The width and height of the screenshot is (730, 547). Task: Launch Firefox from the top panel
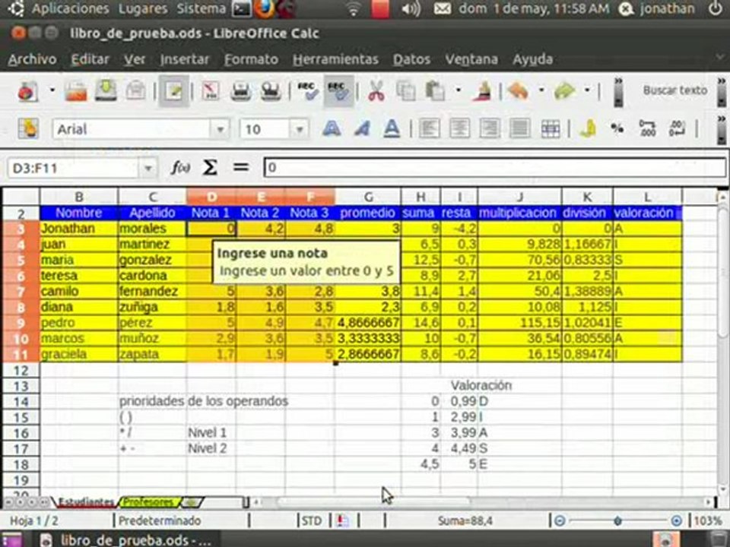tap(264, 9)
